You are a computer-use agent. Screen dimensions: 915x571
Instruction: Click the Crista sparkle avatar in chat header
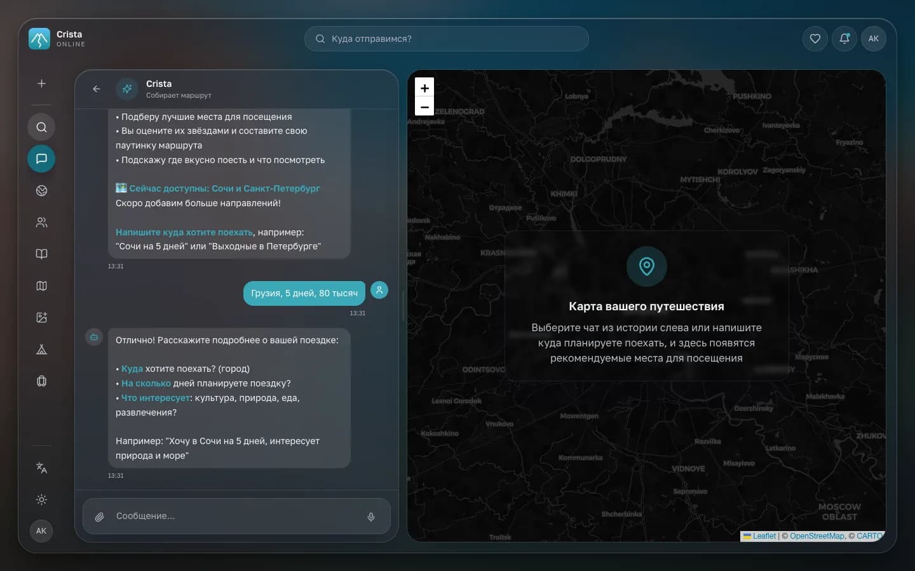[127, 89]
